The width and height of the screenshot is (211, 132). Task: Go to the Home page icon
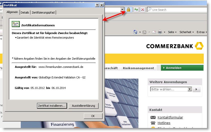click(x=135, y=32)
